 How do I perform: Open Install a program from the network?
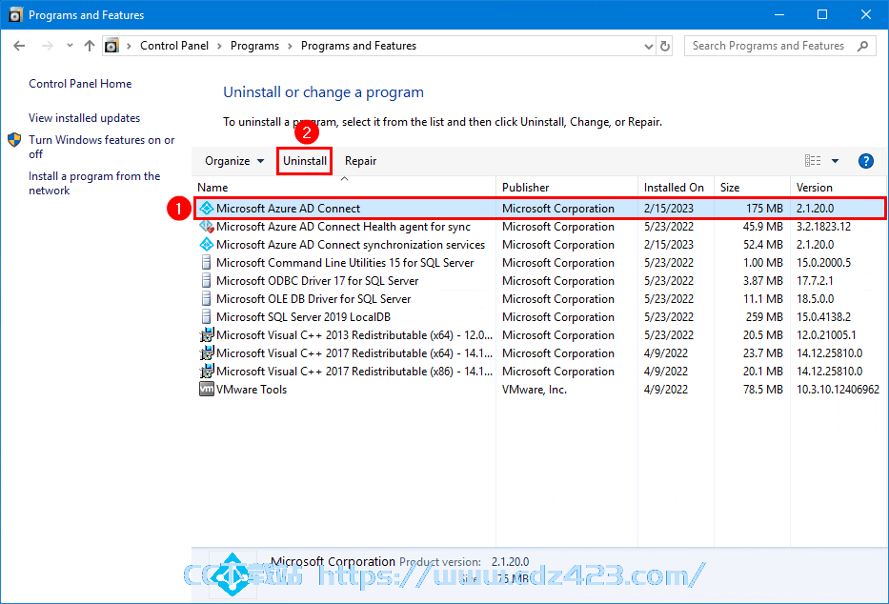coord(94,183)
